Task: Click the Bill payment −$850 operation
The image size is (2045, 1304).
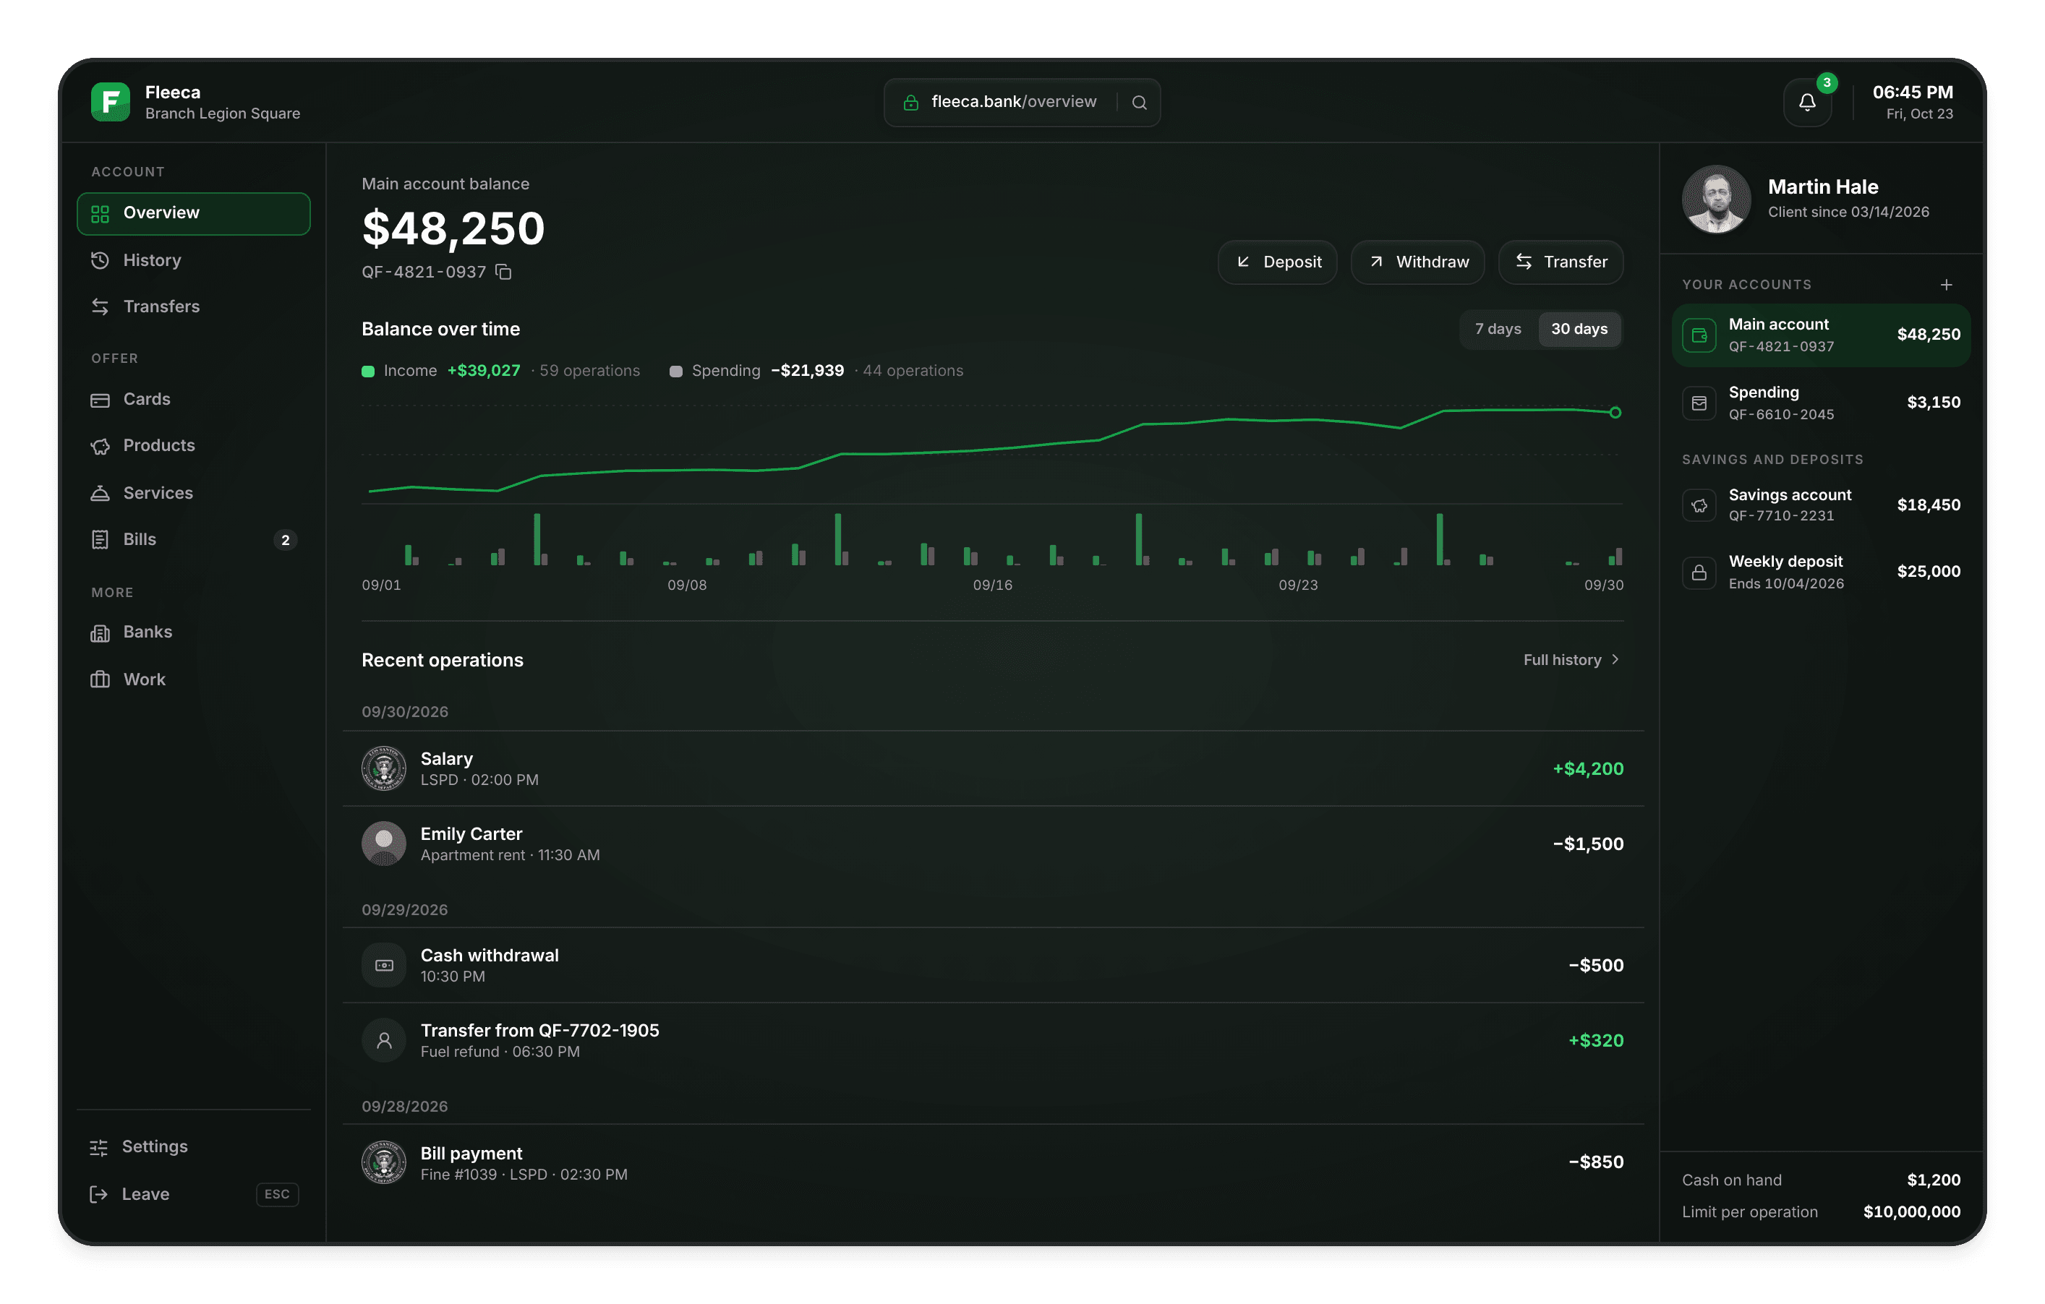Action: click(x=993, y=1162)
